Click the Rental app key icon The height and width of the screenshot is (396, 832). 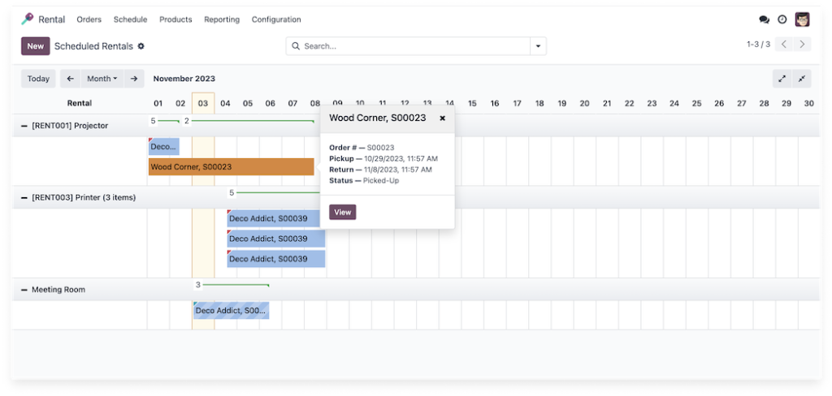[27, 19]
